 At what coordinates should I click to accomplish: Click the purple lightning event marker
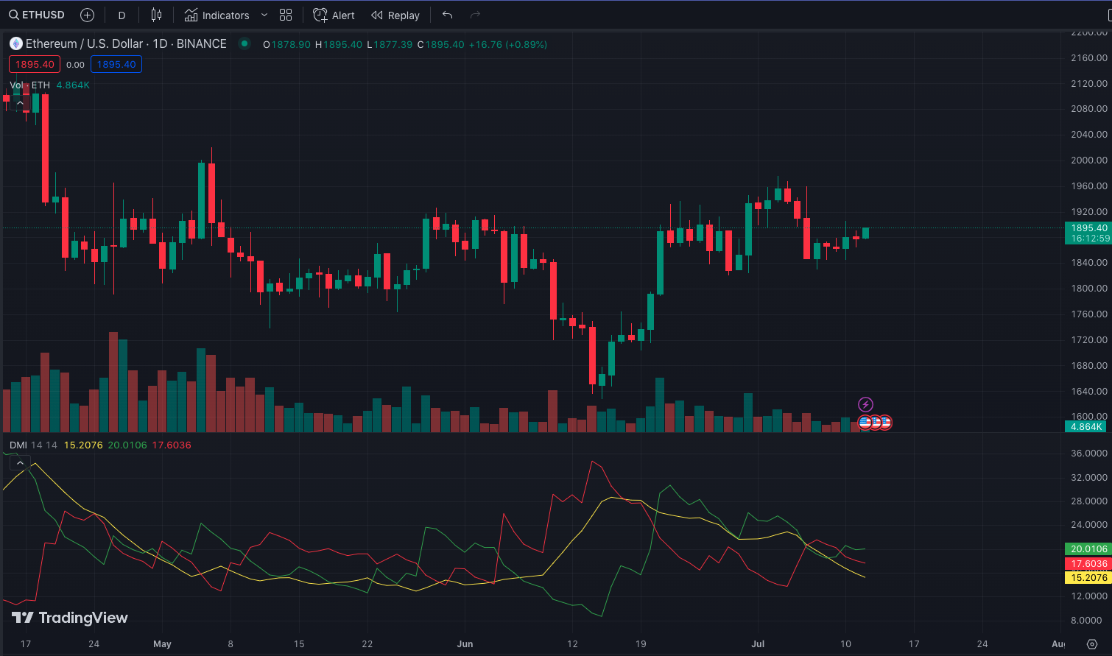pyautogui.click(x=866, y=404)
